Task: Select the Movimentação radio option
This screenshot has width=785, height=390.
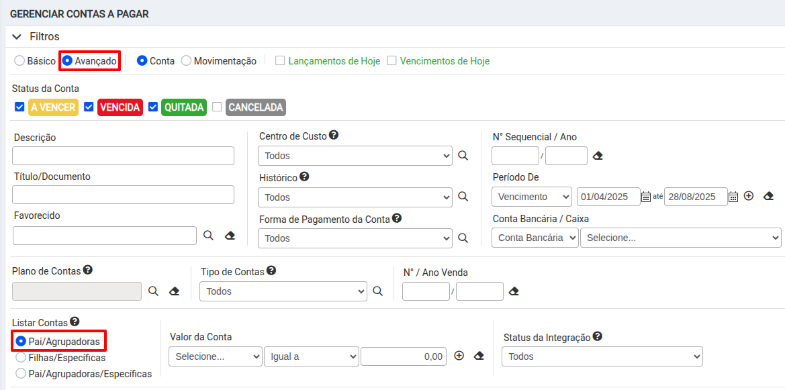Action: pyautogui.click(x=186, y=60)
